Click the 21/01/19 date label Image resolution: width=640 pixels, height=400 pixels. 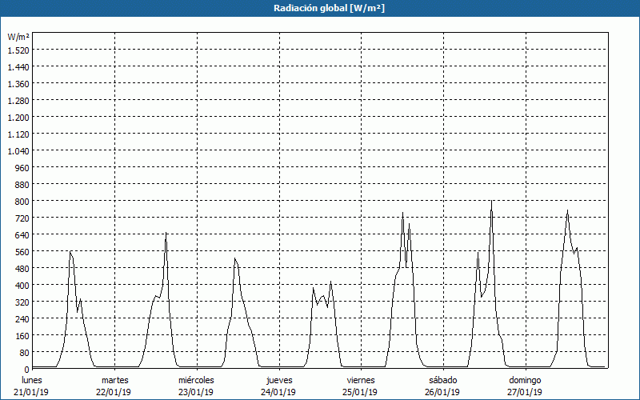tap(31, 392)
